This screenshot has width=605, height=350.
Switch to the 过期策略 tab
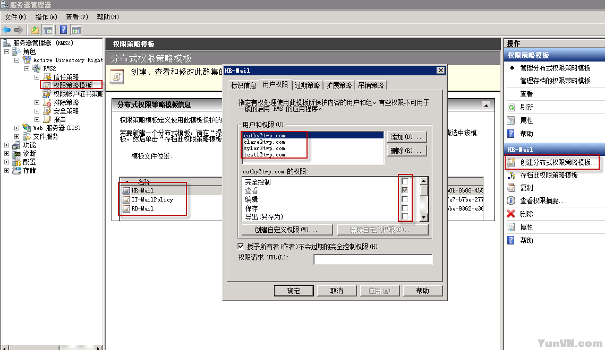(x=307, y=85)
